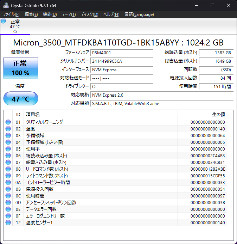The image size is (237, 244).
Task: Click the 生の値 column header
Action: point(218,115)
